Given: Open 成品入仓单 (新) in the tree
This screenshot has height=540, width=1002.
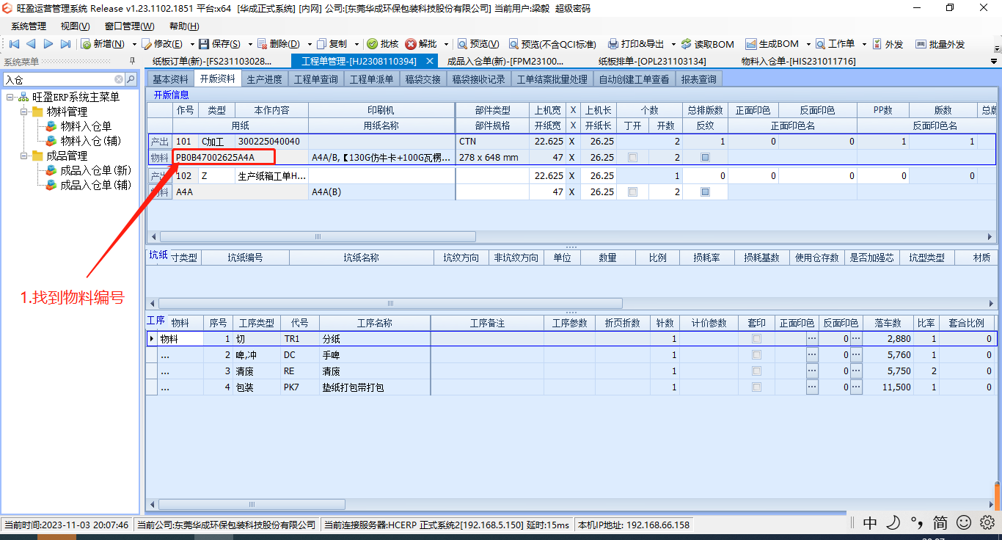Looking at the screenshot, I should point(95,170).
